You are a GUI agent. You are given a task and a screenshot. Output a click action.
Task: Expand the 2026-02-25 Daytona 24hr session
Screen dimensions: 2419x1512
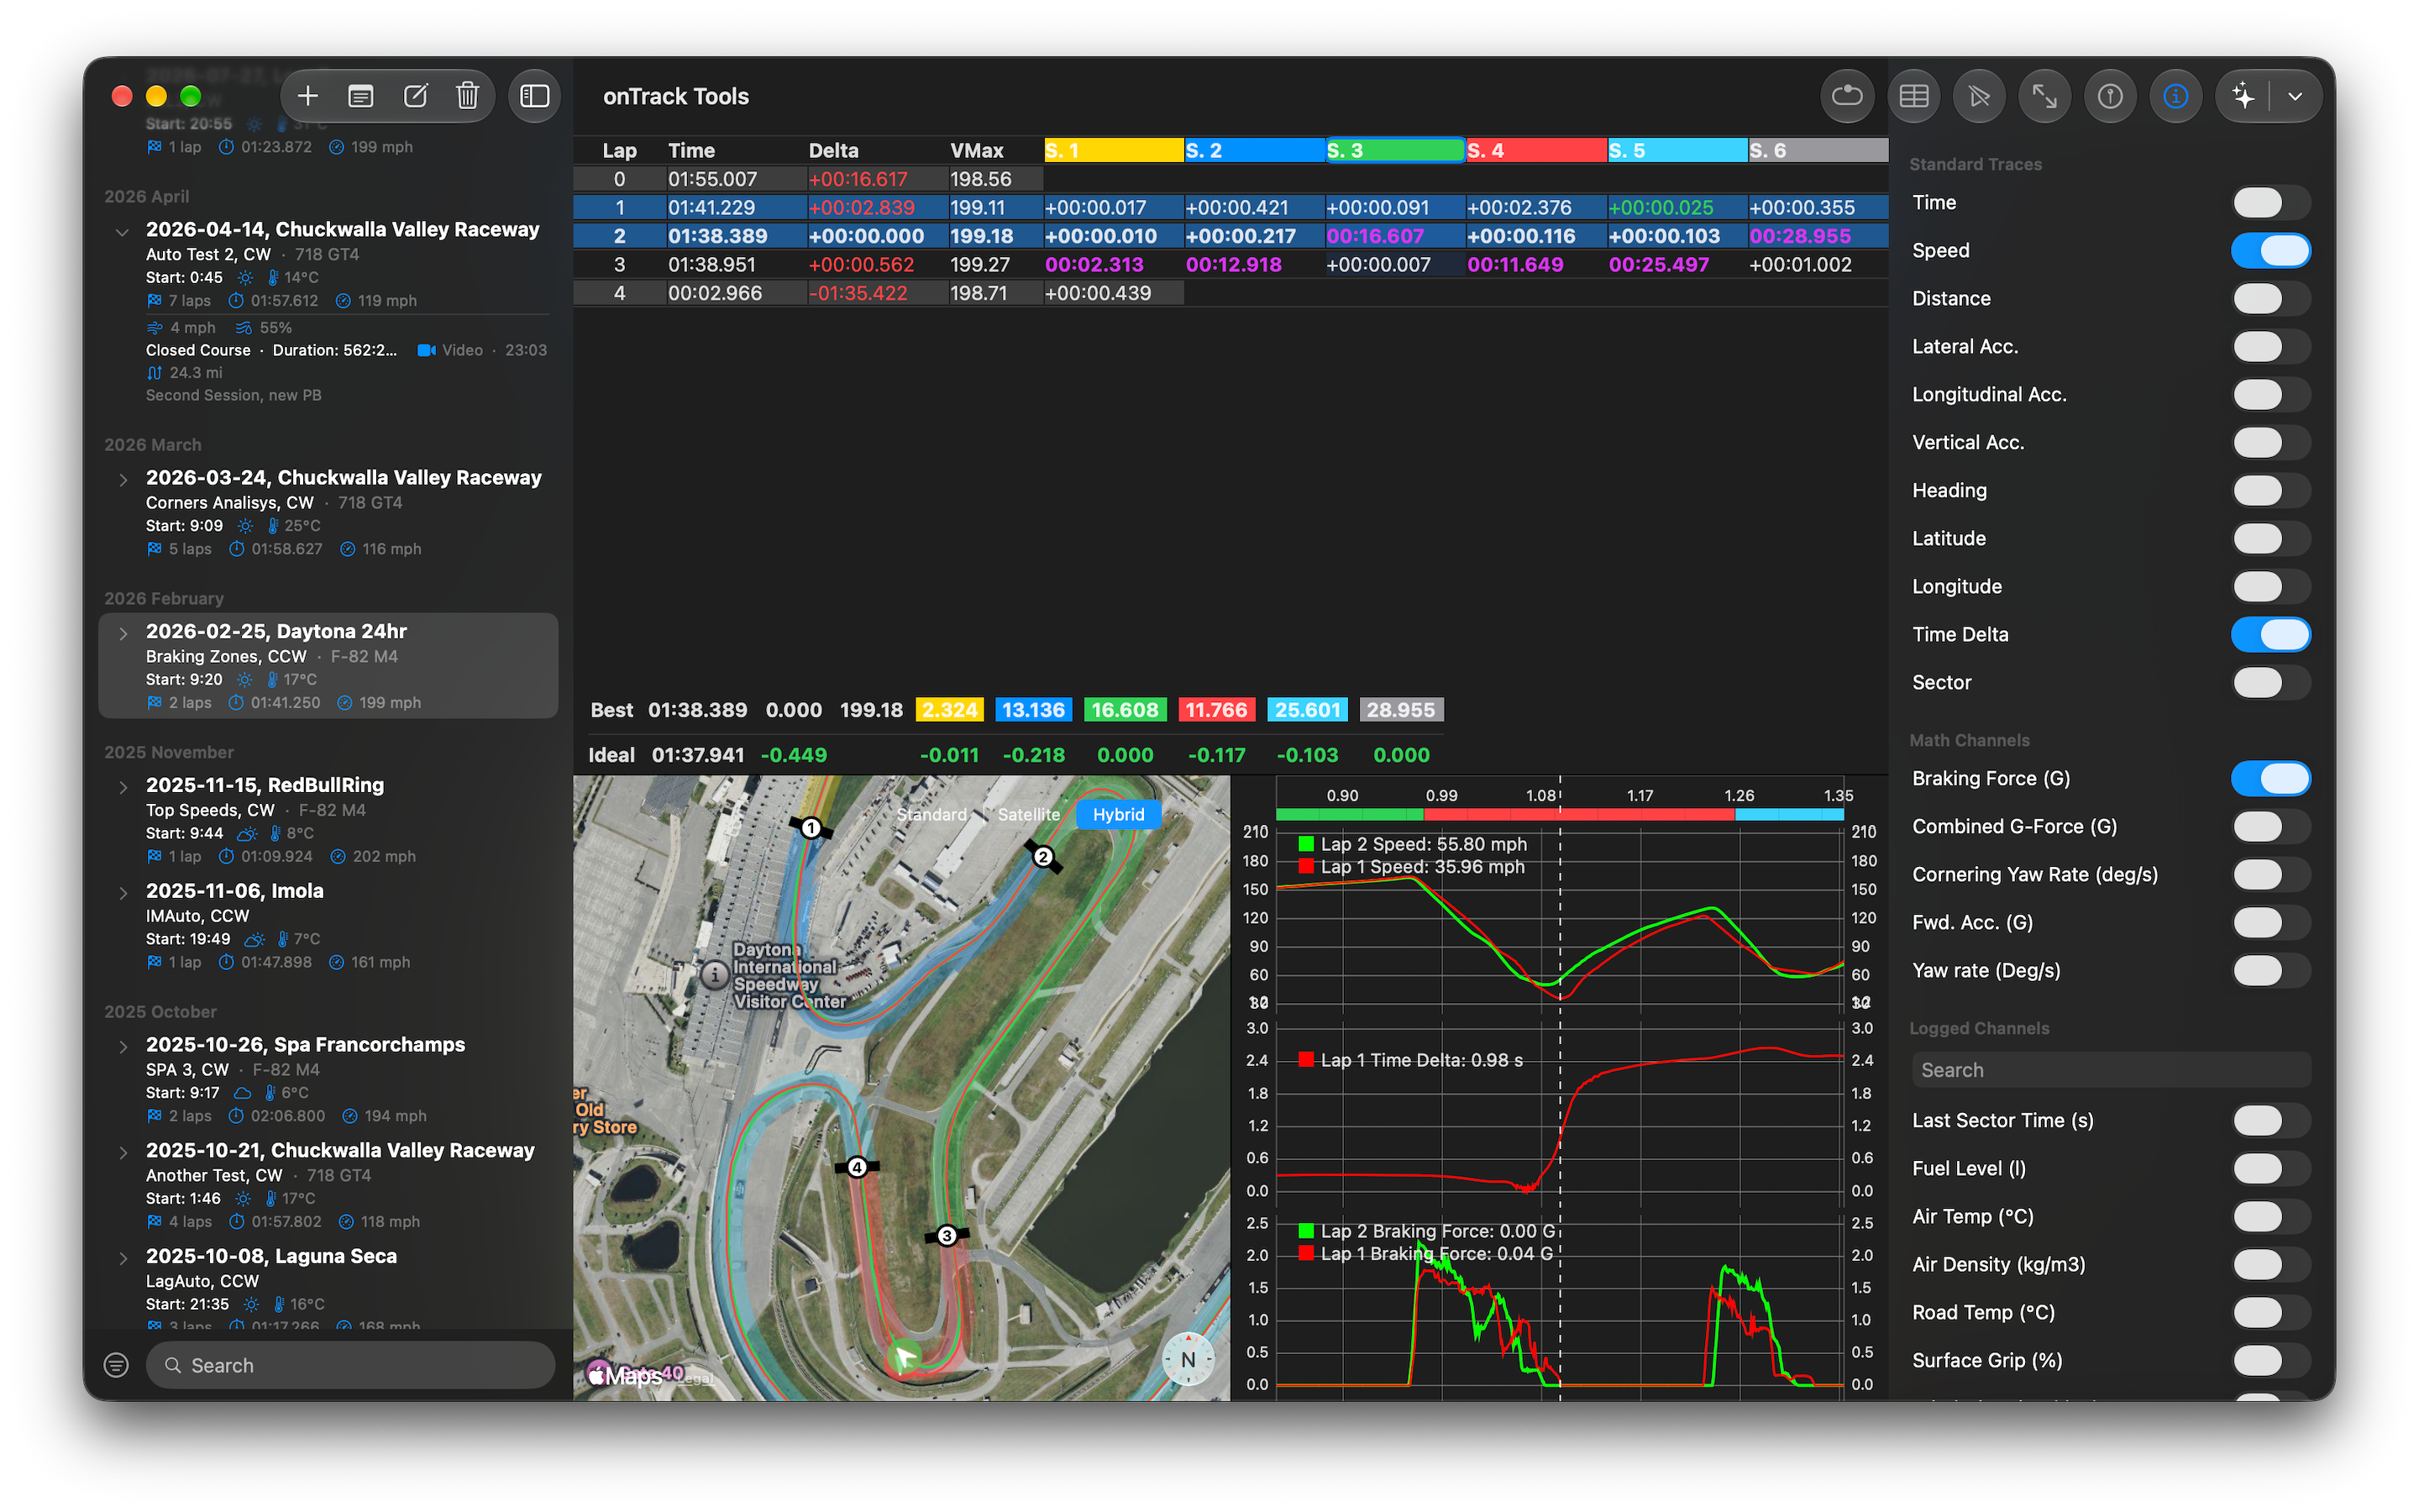122,634
